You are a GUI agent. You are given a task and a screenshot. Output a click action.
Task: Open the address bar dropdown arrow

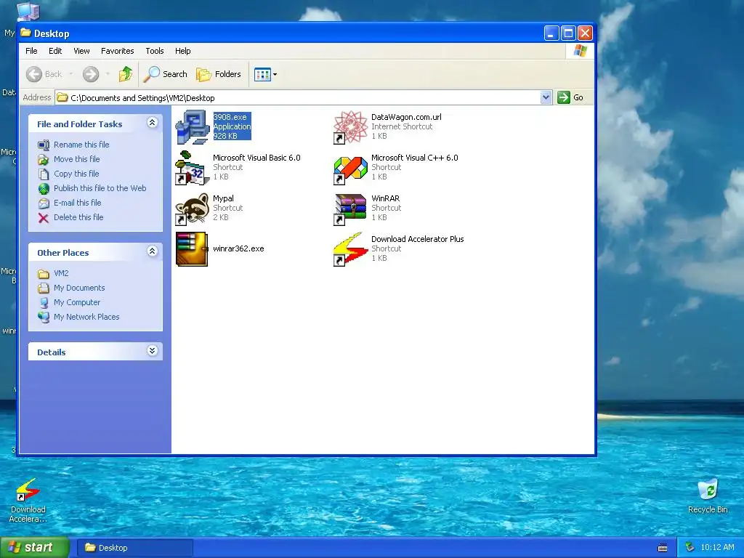pyautogui.click(x=546, y=97)
